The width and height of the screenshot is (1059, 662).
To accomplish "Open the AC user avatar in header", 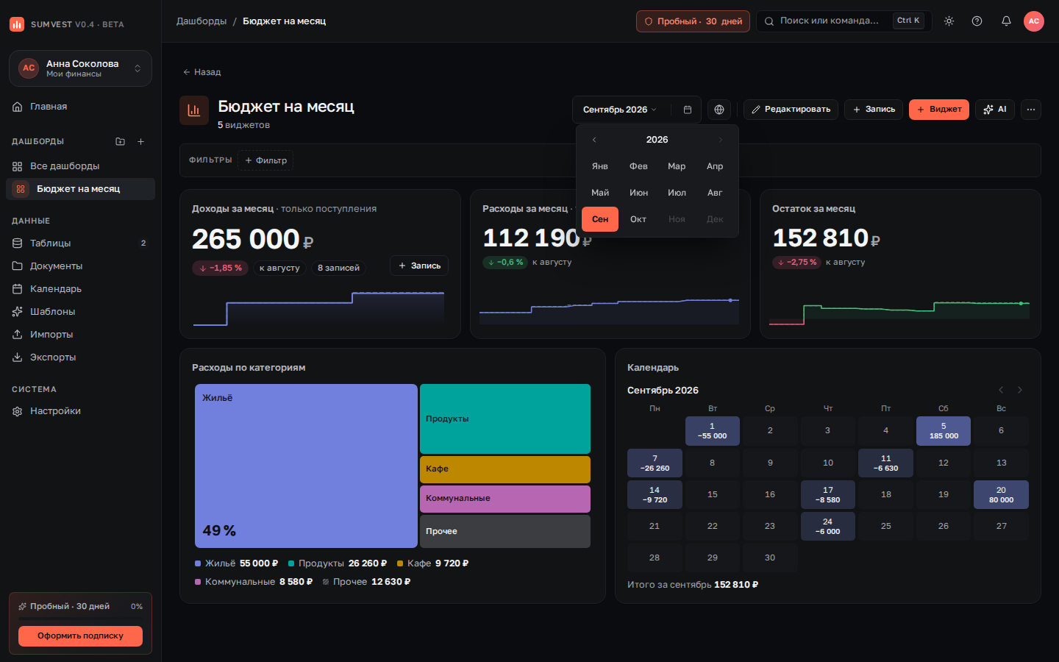I will pos(1034,21).
